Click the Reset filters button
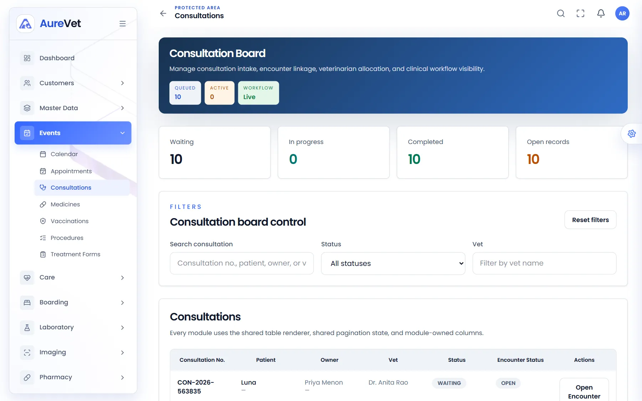642x401 pixels. 590,220
